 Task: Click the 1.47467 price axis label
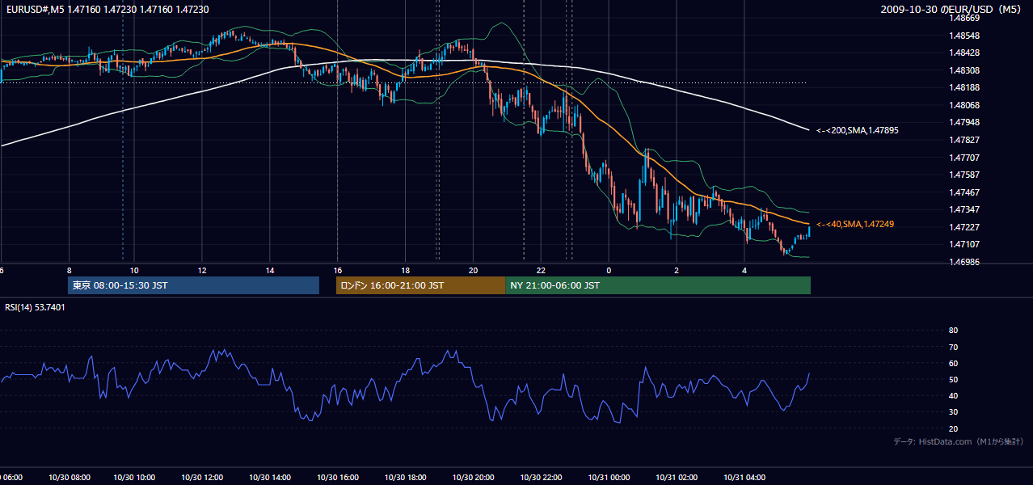tap(963, 192)
